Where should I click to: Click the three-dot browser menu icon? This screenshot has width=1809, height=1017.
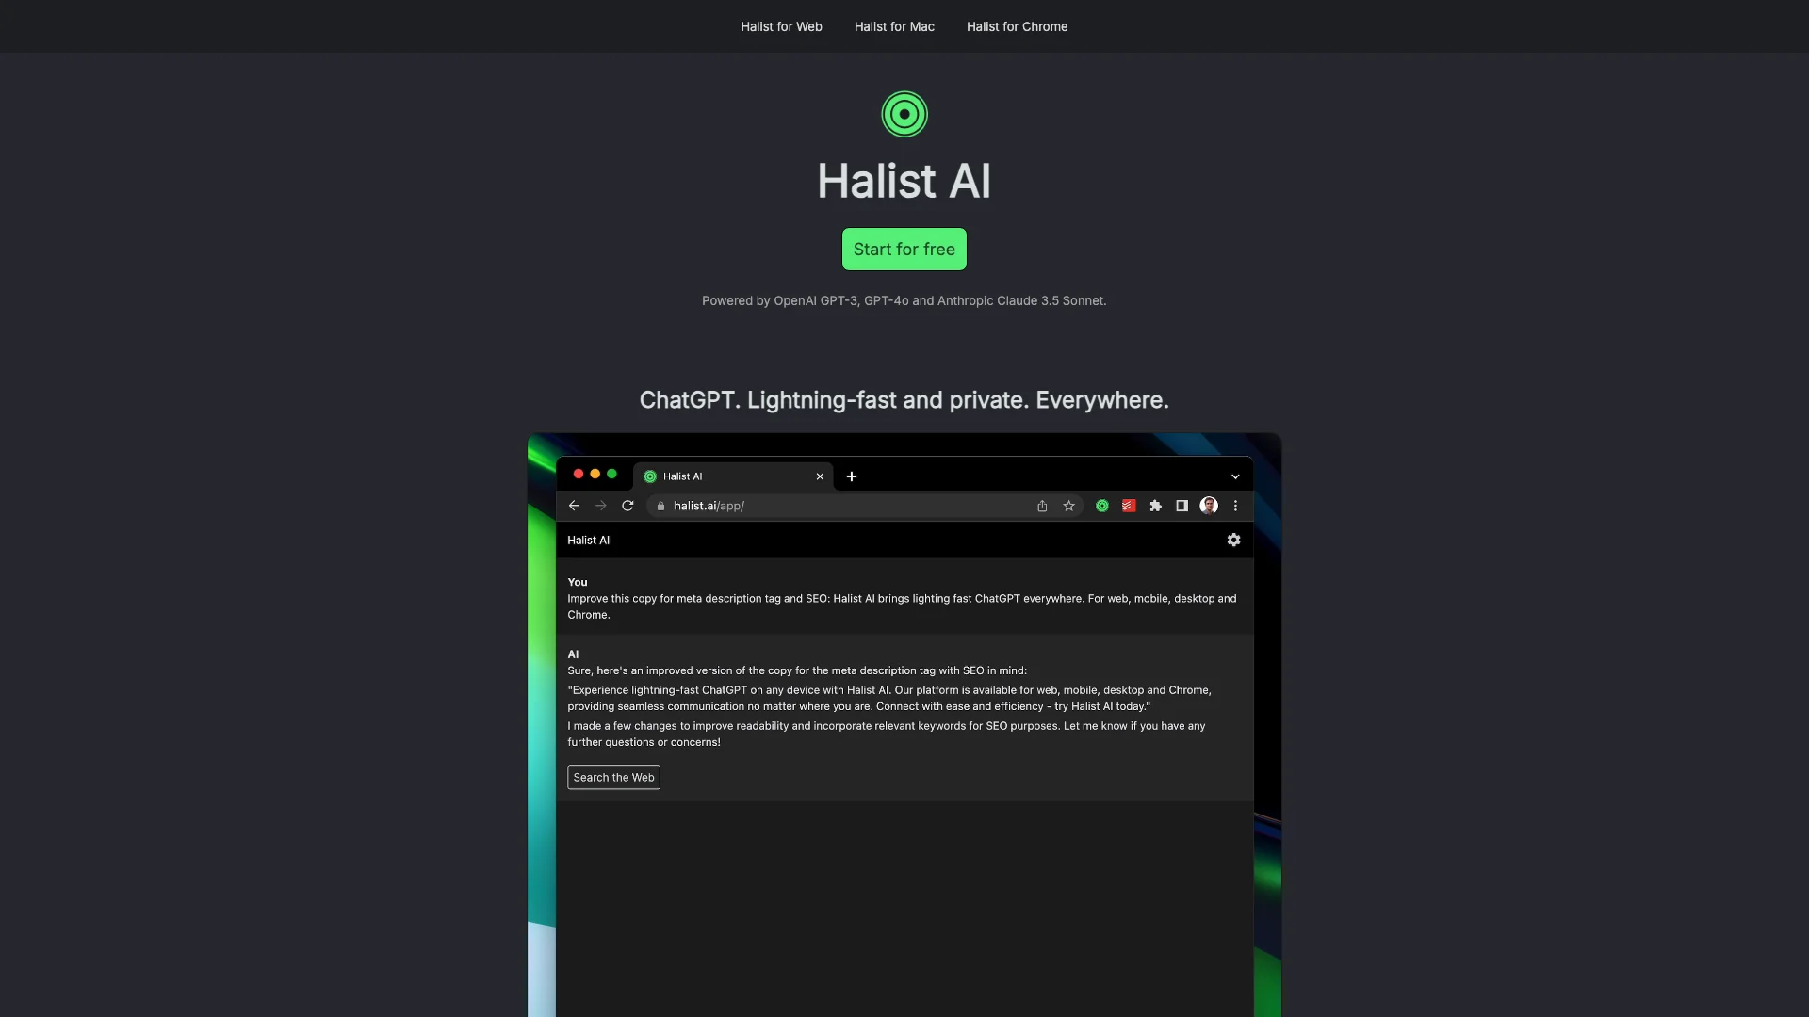click(1235, 507)
